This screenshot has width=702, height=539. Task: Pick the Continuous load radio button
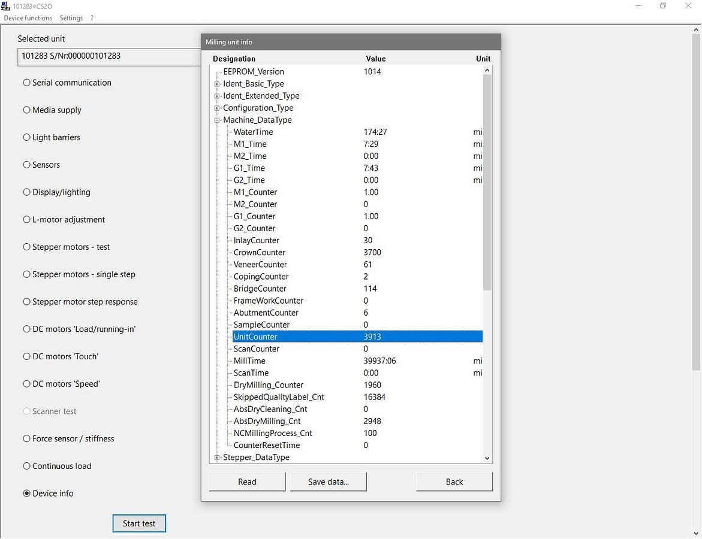click(x=26, y=466)
